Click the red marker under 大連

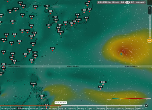tap(35, 9)
